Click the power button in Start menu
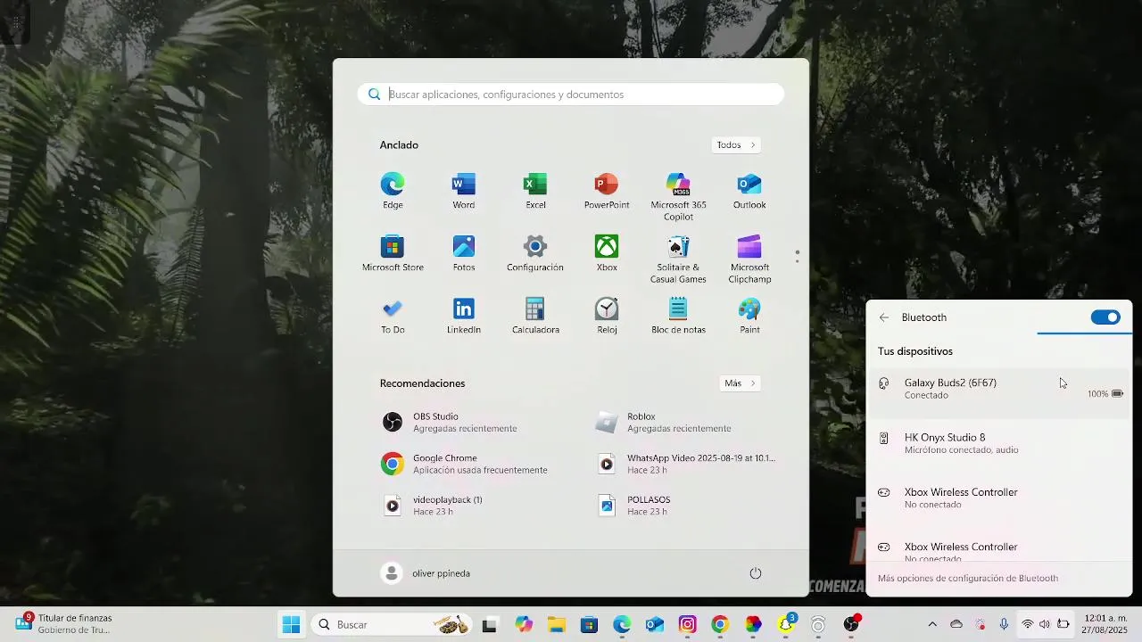Viewport: 1142px width, 642px height. click(x=756, y=573)
